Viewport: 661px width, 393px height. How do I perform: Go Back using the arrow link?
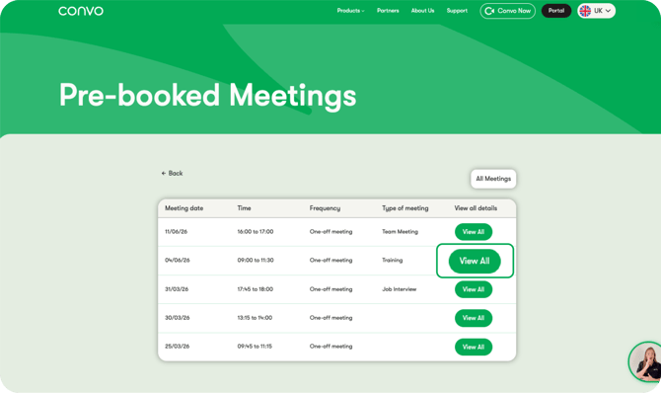coord(172,173)
